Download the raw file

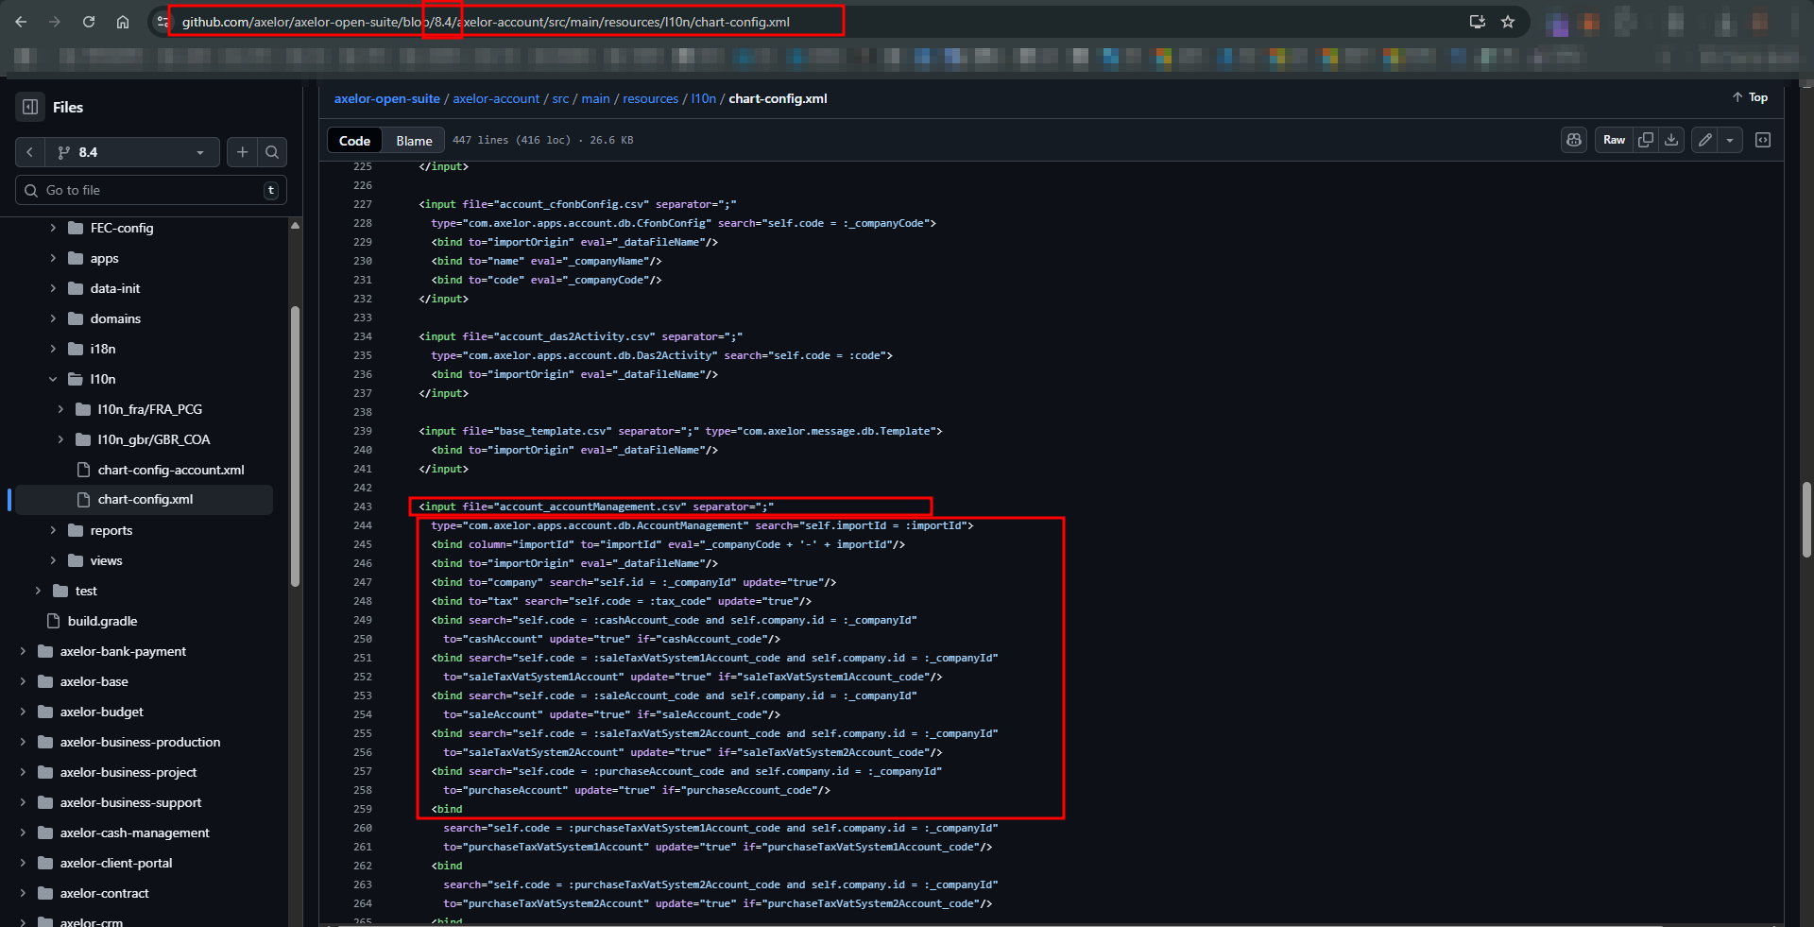pos(1671,140)
